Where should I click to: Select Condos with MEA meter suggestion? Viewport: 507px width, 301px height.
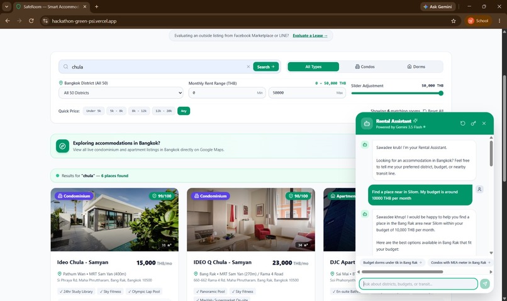click(x=460, y=263)
